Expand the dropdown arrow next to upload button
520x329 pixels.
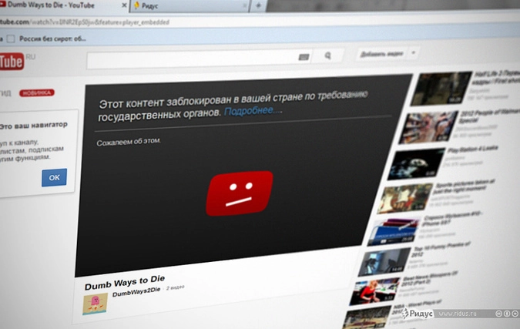point(414,52)
